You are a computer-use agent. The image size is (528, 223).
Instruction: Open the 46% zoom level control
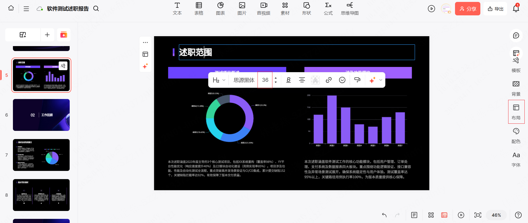click(x=496, y=215)
